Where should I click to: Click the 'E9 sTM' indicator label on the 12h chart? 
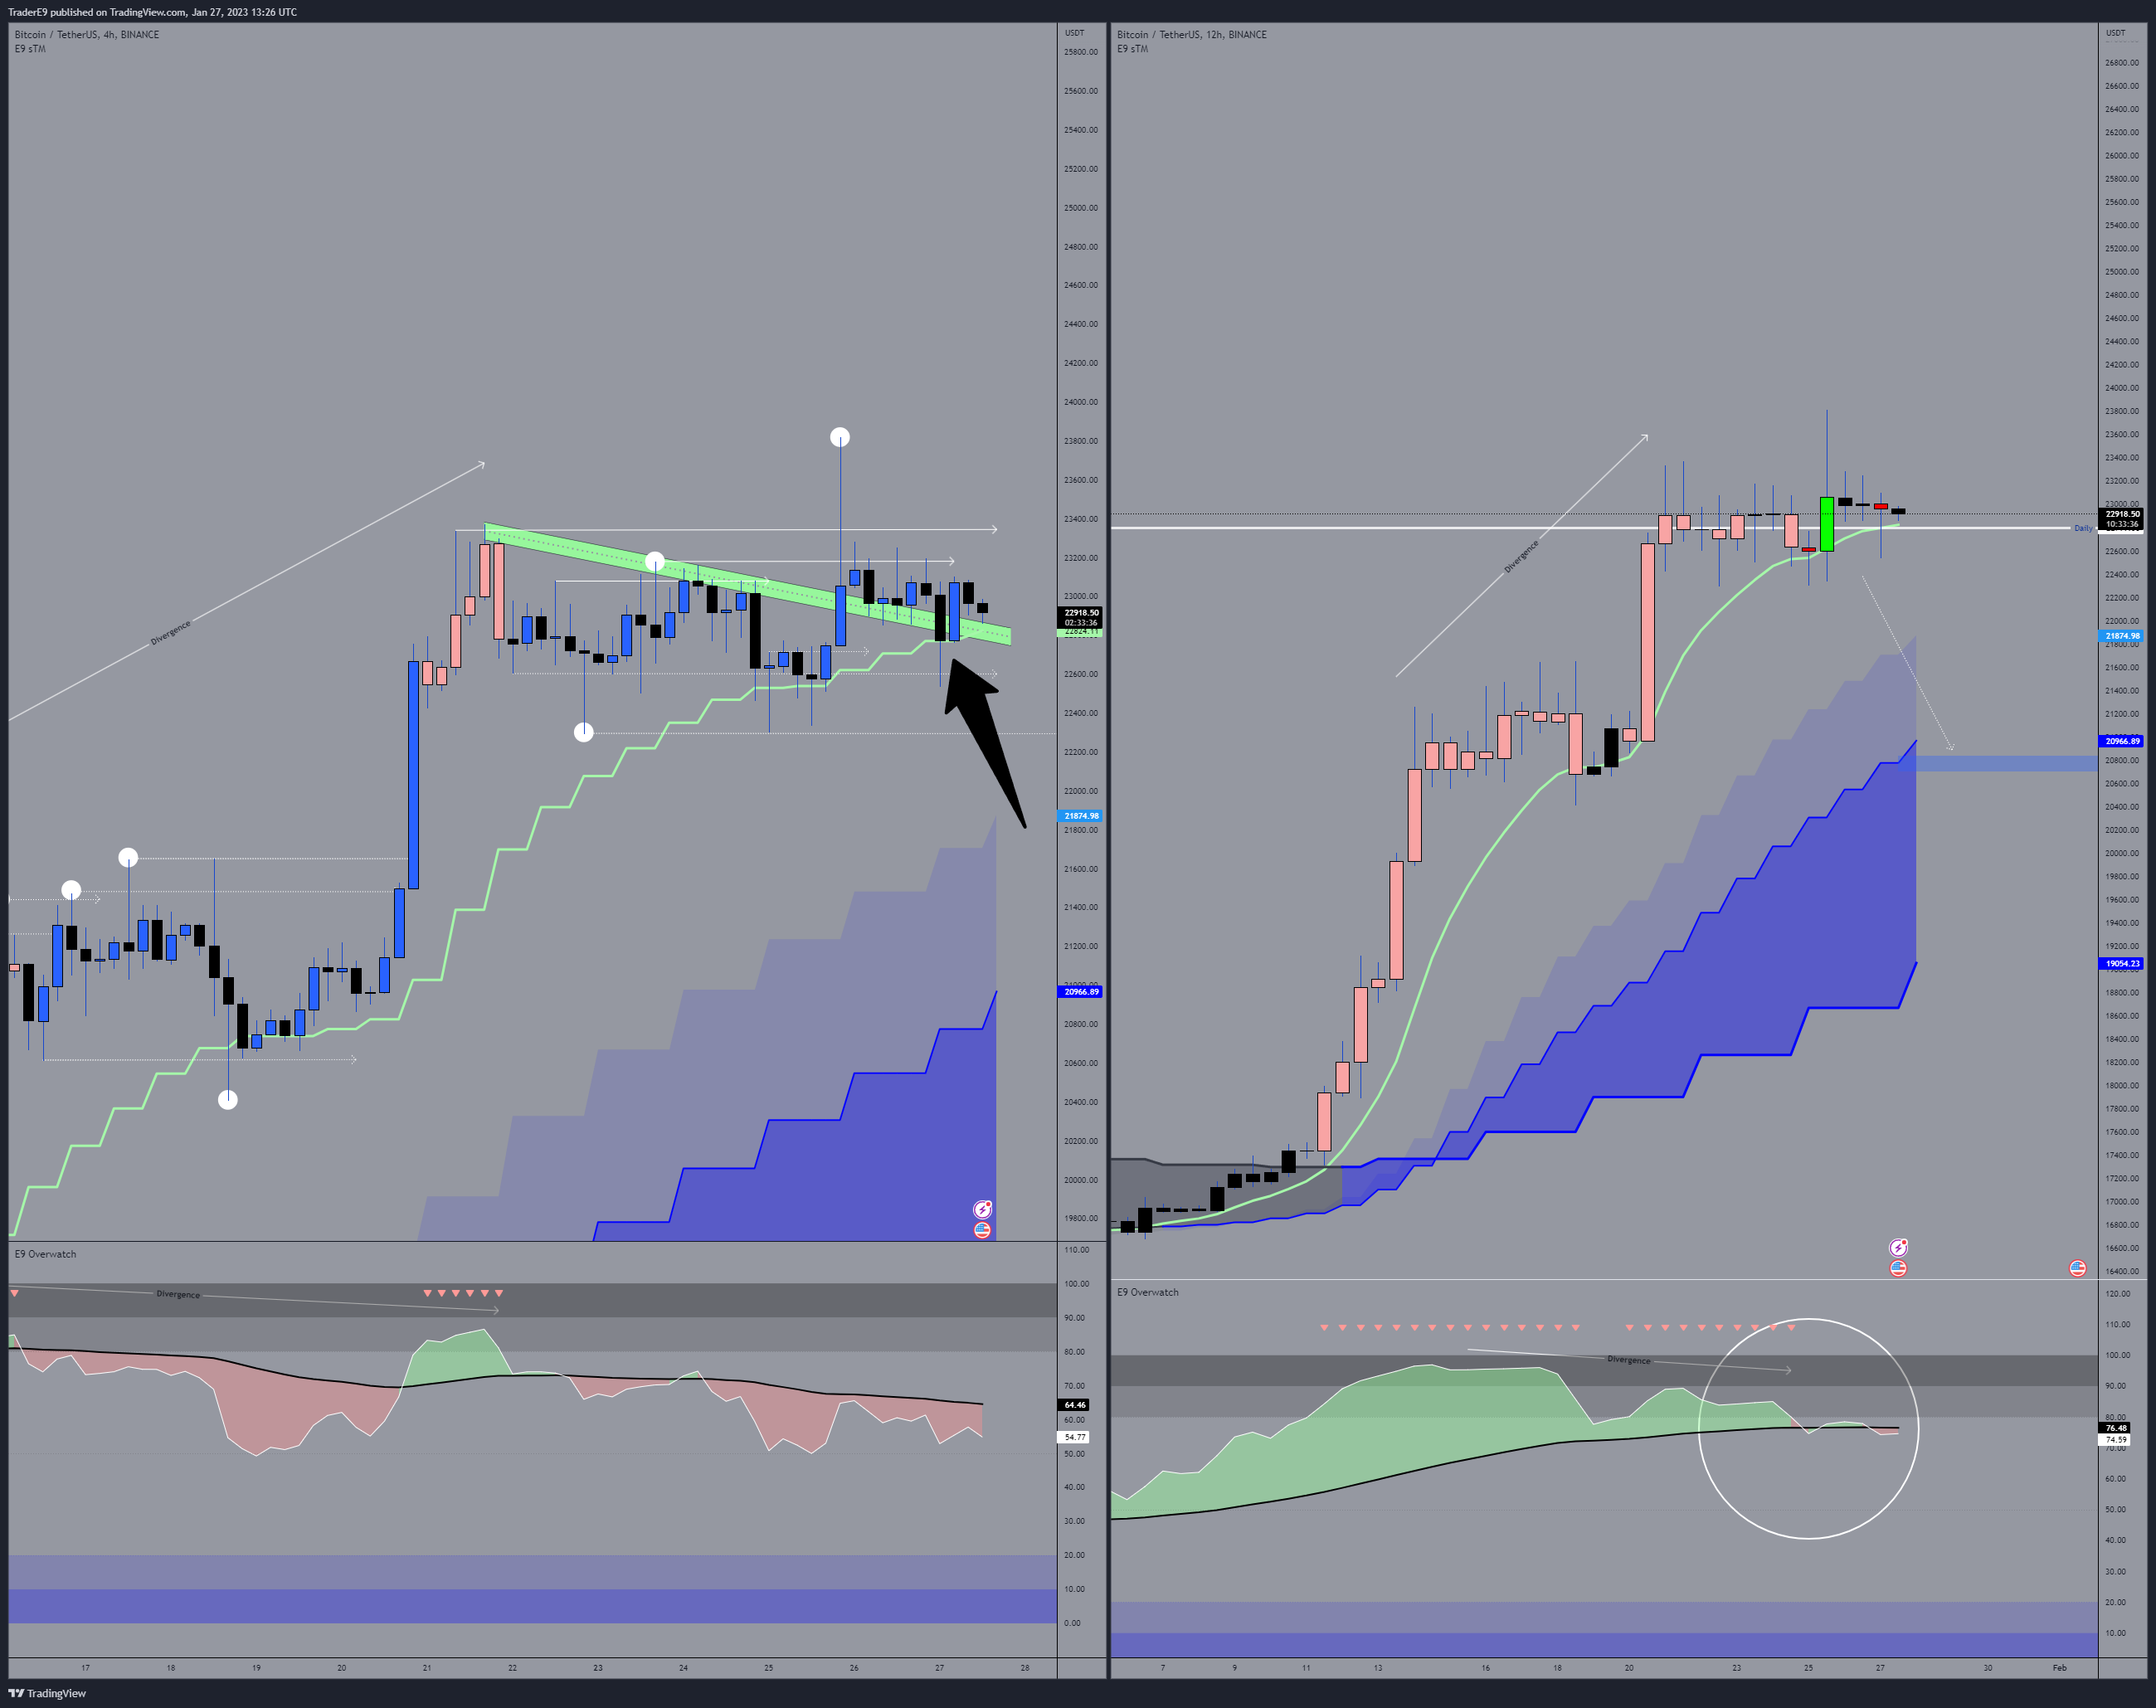coord(1133,48)
